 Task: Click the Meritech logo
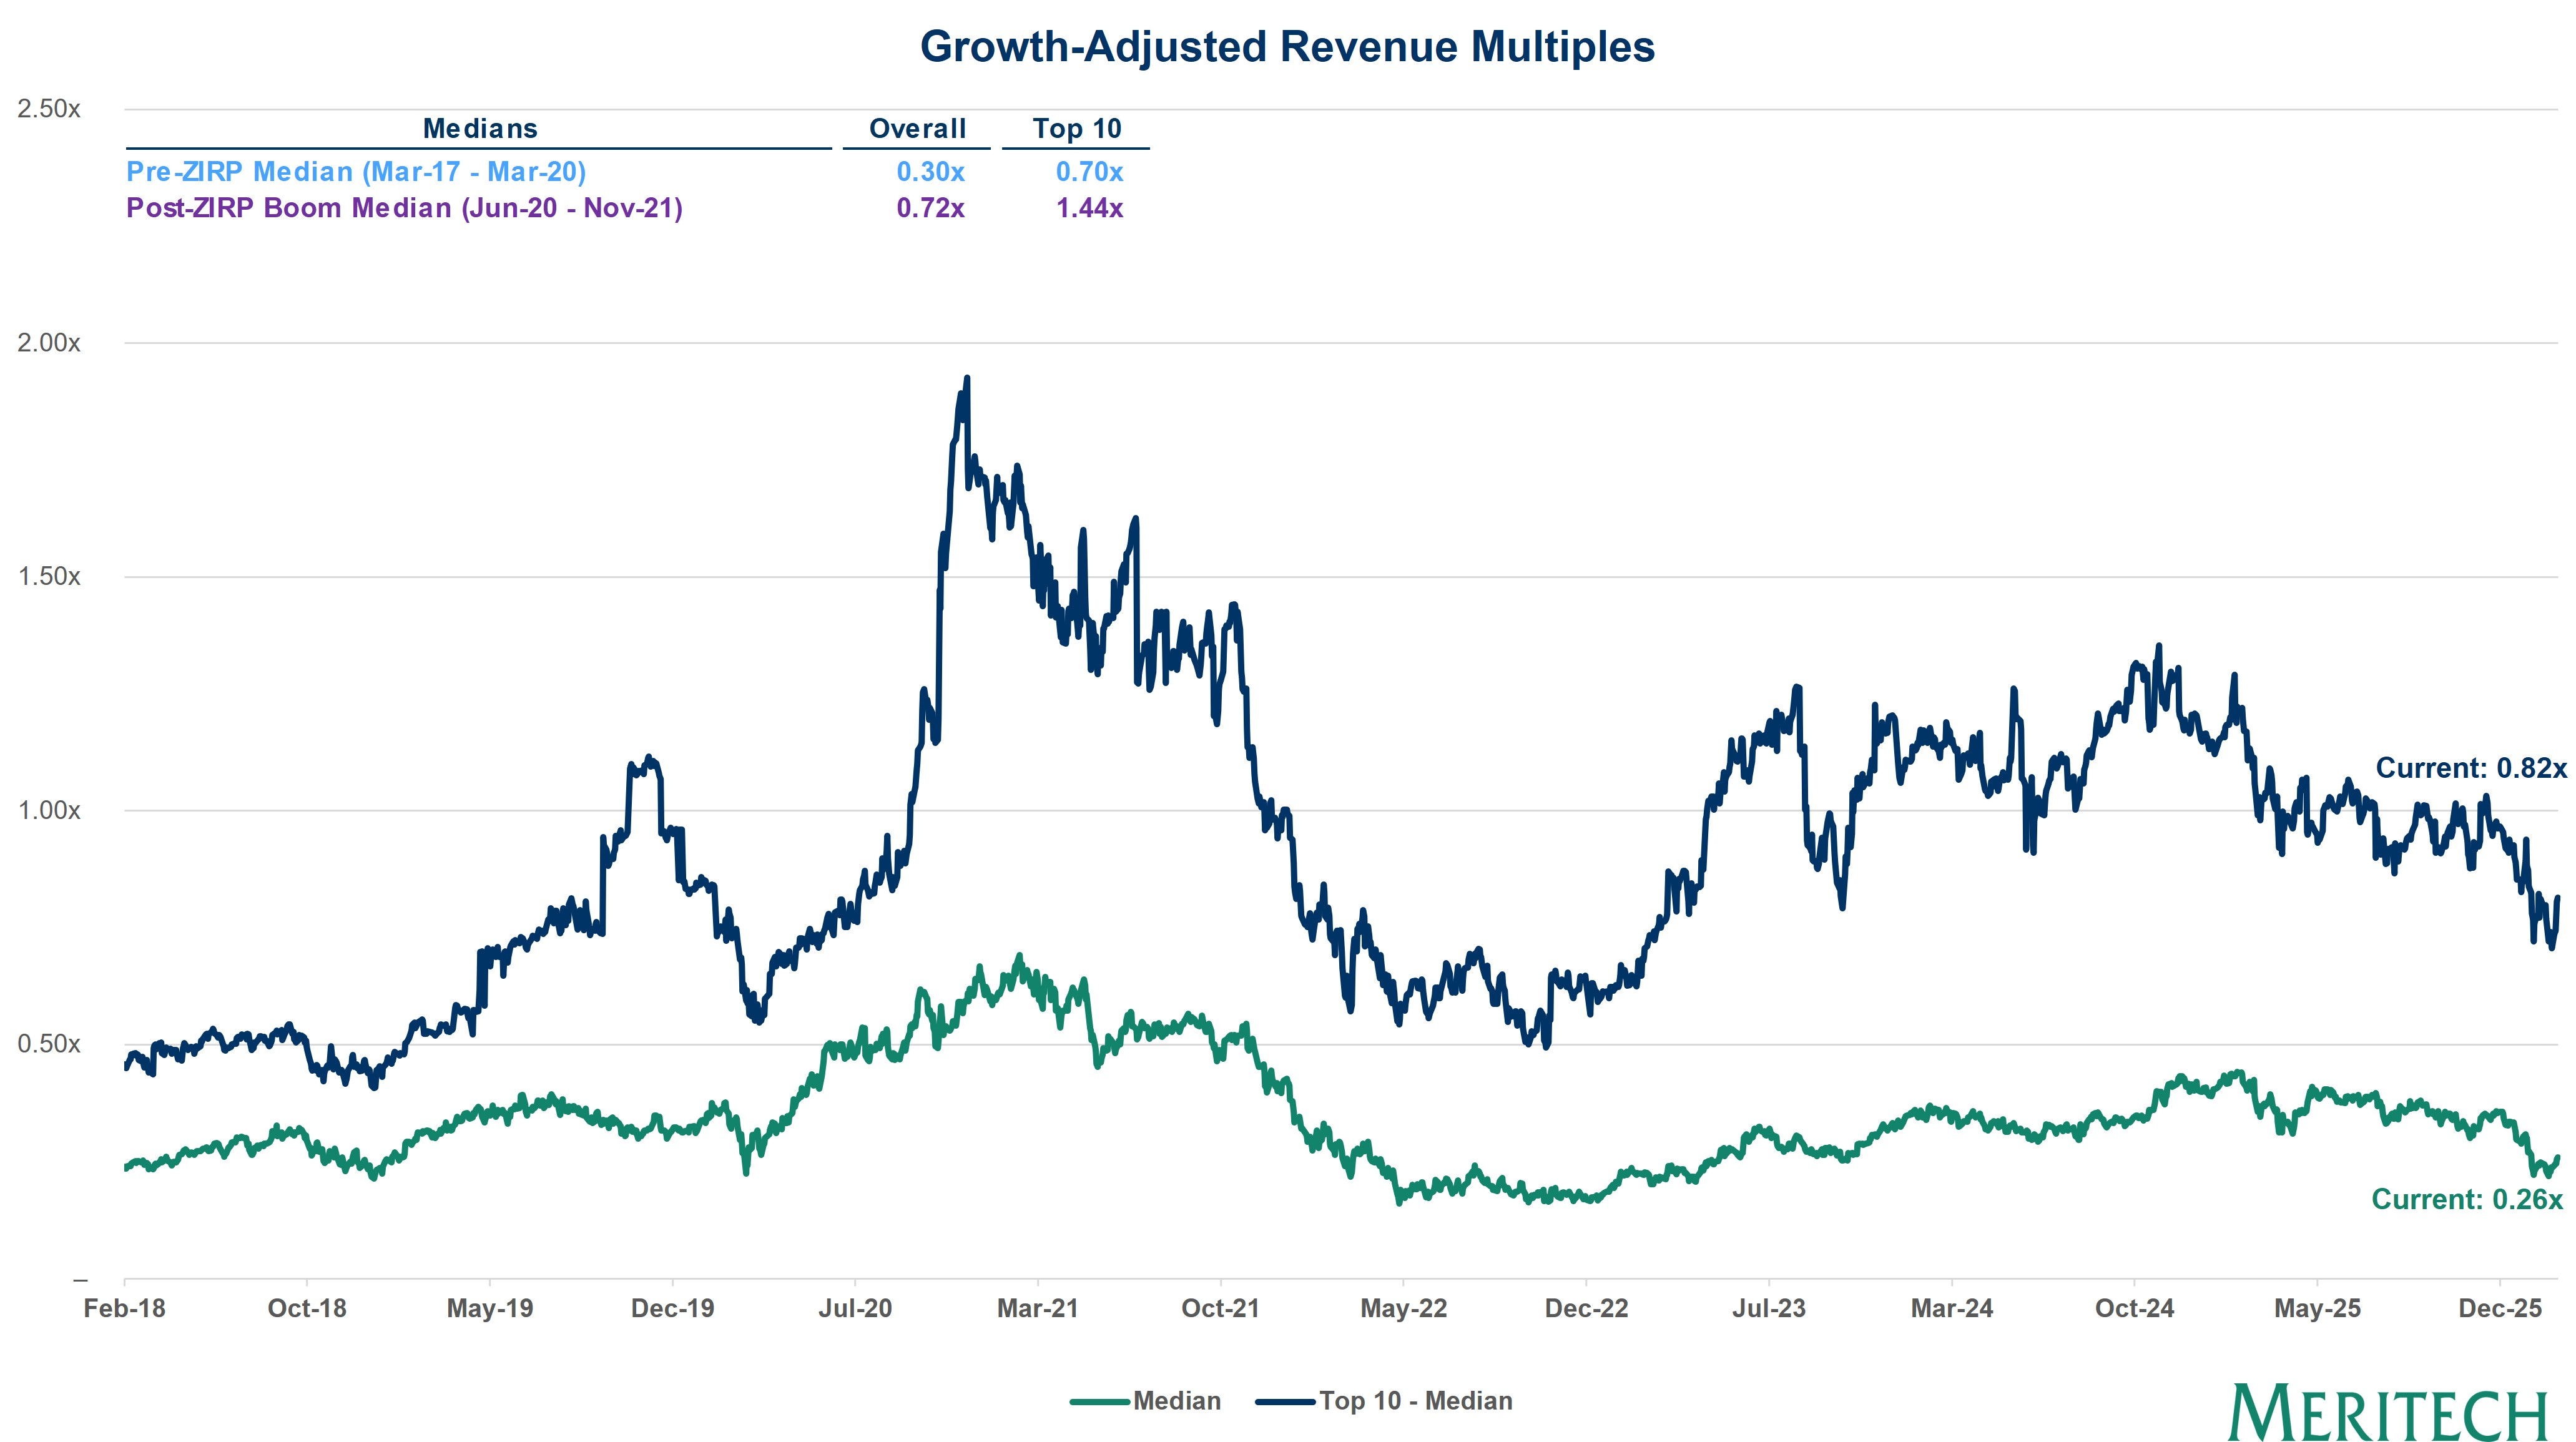[x=2387, y=1412]
